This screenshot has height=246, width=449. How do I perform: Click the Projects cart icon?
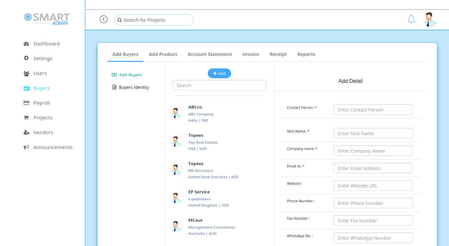26,117
